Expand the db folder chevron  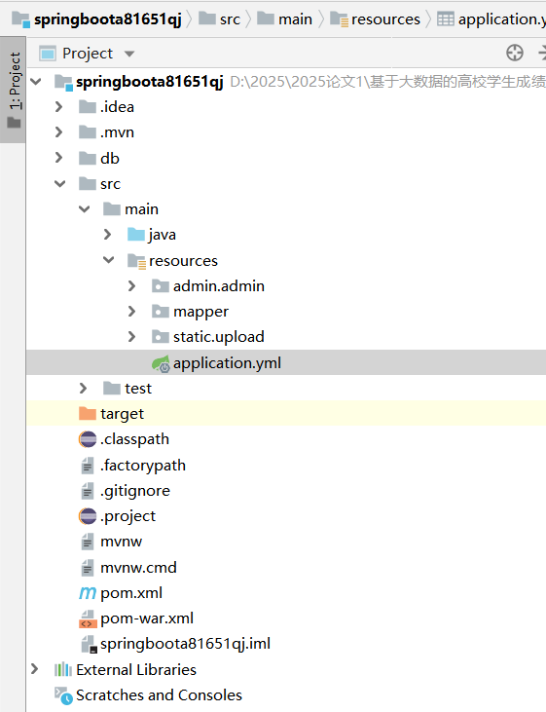59,158
